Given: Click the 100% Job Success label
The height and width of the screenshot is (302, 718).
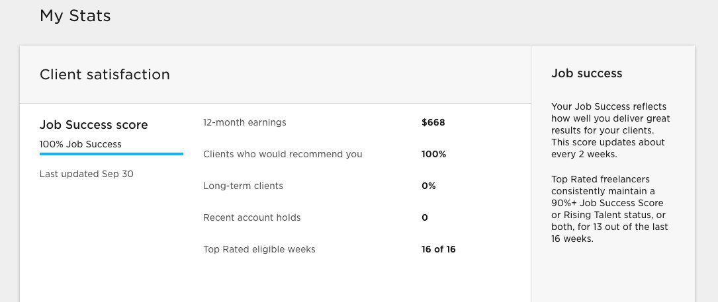Looking at the screenshot, I should (x=81, y=144).
